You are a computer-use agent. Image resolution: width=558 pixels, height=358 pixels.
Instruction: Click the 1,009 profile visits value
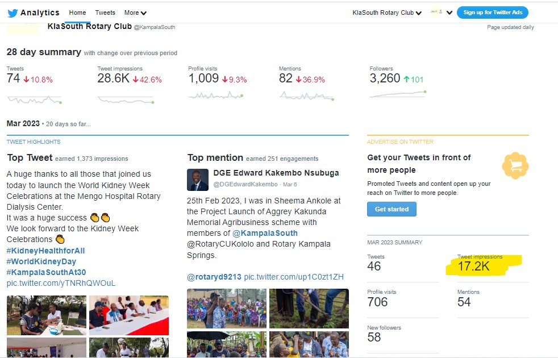coord(203,78)
